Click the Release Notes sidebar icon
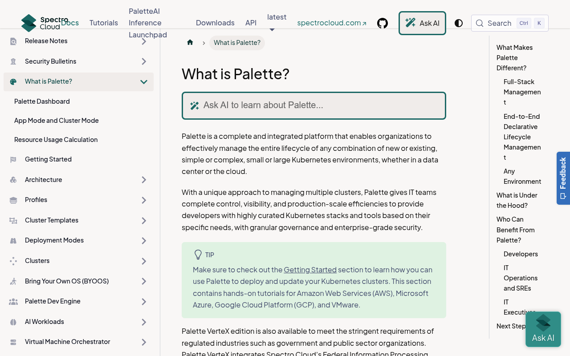Viewport: 570px width, 356px height. click(13, 41)
